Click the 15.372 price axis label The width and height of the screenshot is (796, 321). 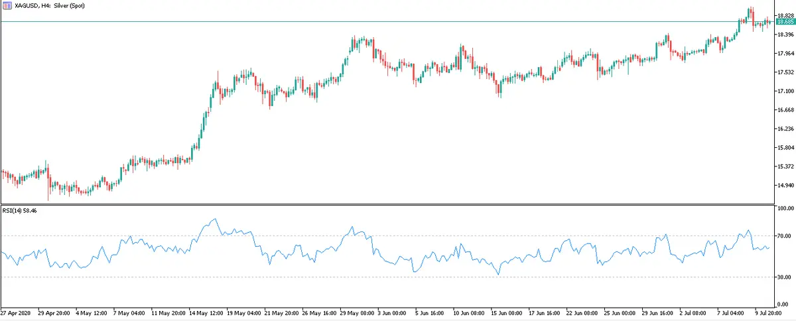point(785,166)
